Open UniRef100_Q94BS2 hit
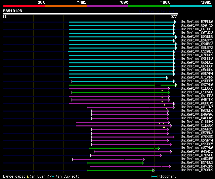Image resolution: width=215 pixels, height=179 pixels. [197, 44]
